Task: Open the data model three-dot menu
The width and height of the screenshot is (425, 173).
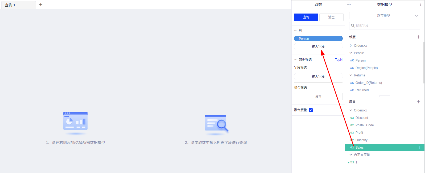Action: tap(420, 5)
